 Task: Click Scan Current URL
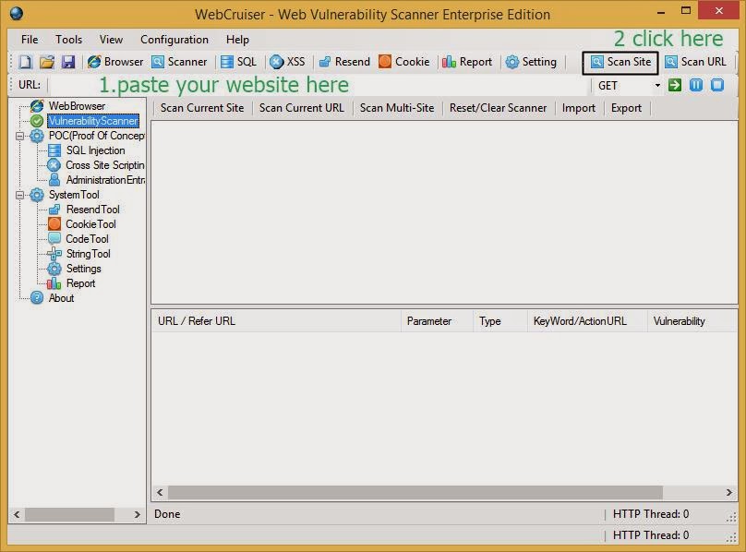pos(302,108)
